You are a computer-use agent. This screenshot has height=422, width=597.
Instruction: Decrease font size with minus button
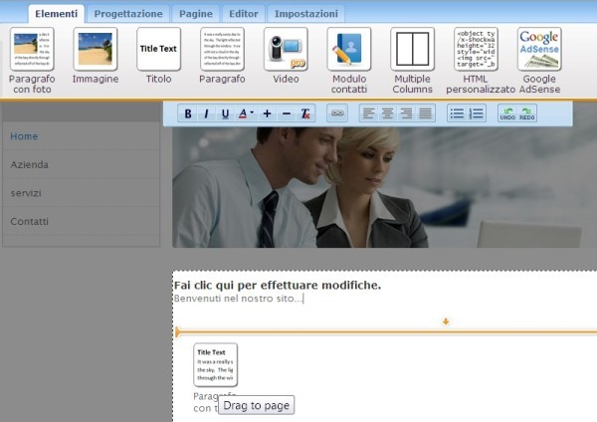pyautogui.click(x=287, y=114)
